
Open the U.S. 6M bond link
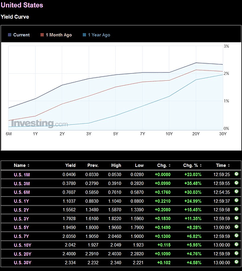pos(22,192)
